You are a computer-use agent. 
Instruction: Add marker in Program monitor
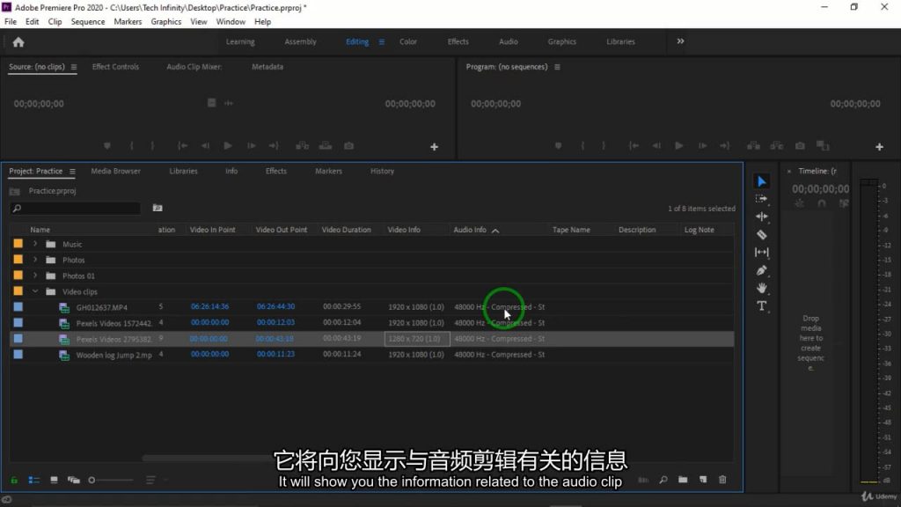tap(558, 146)
